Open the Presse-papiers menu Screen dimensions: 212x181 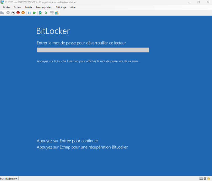[x=44, y=7]
